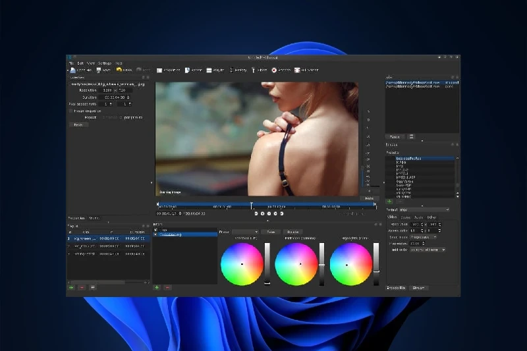Toggle the Image sequence checkbox
Viewport: 527px width, 351px height.
pos(70,111)
